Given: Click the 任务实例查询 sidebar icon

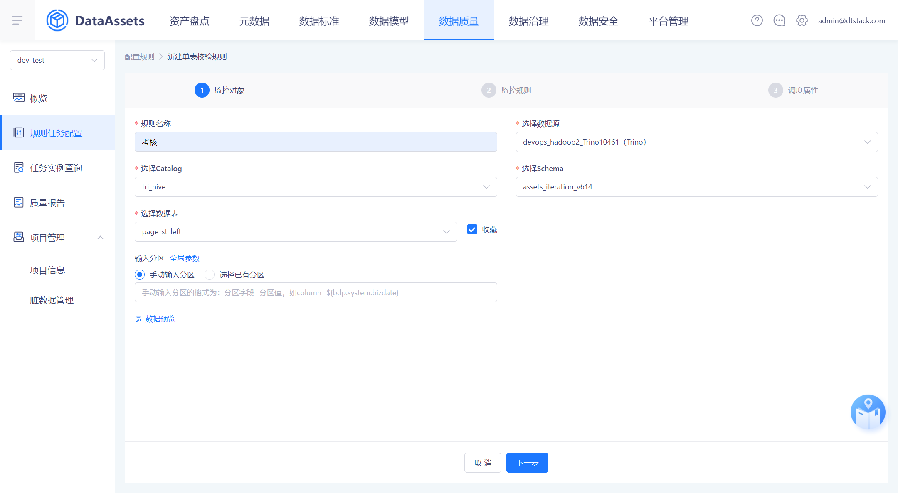Looking at the screenshot, I should click(x=19, y=167).
